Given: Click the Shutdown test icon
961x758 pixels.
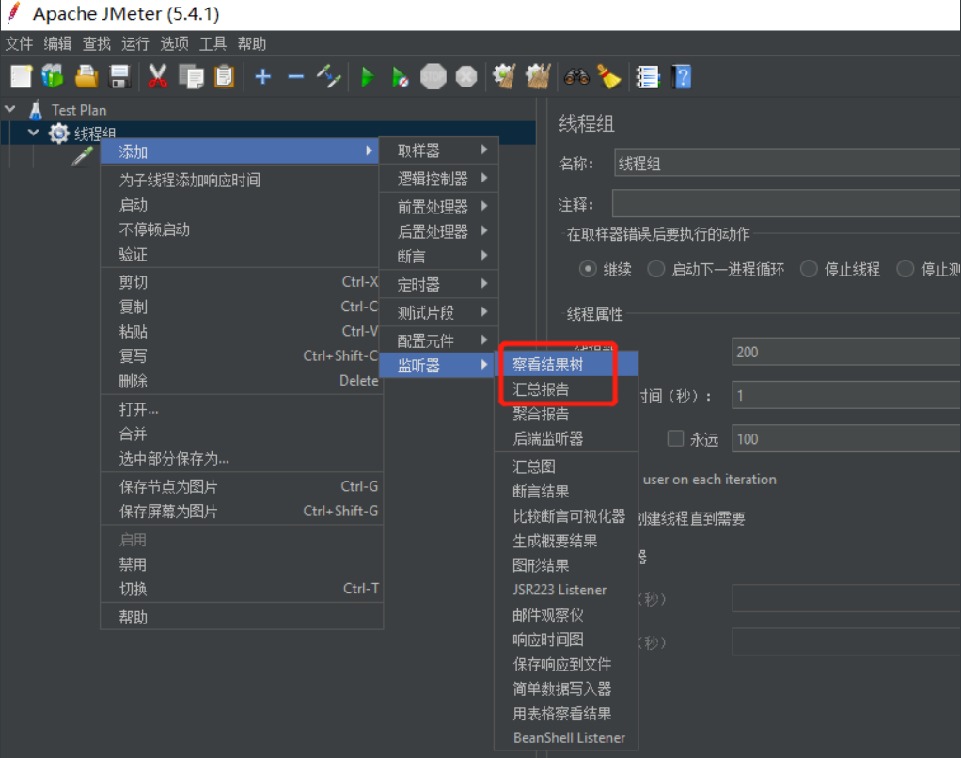Looking at the screenshot, I should (466, 76).
